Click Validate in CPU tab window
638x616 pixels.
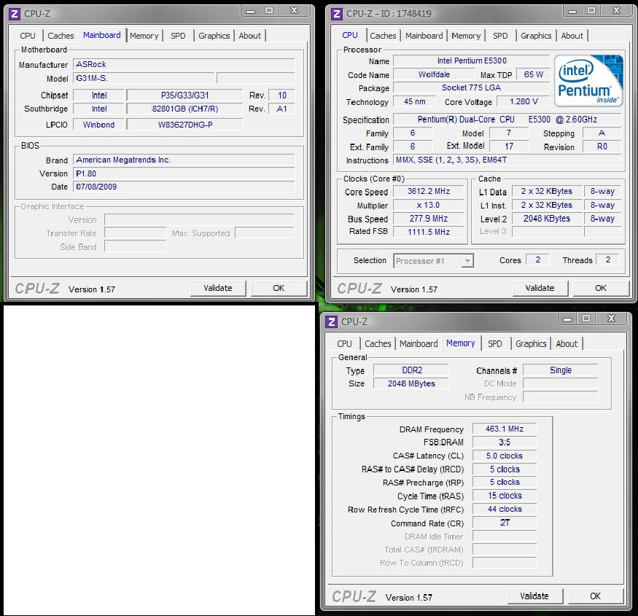tap(540, 288)
